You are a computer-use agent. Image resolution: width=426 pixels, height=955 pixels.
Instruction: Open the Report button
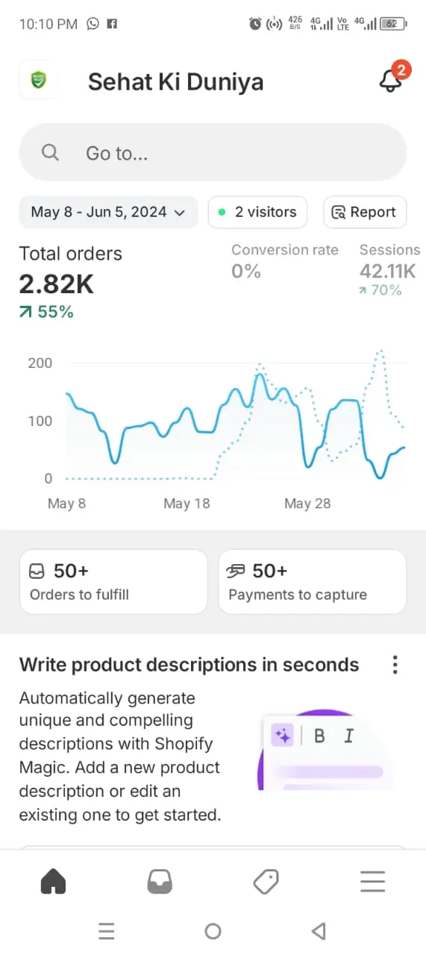[x=365, y=212]
